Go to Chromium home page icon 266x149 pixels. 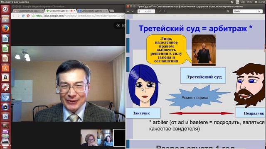(x=28, y=16)
